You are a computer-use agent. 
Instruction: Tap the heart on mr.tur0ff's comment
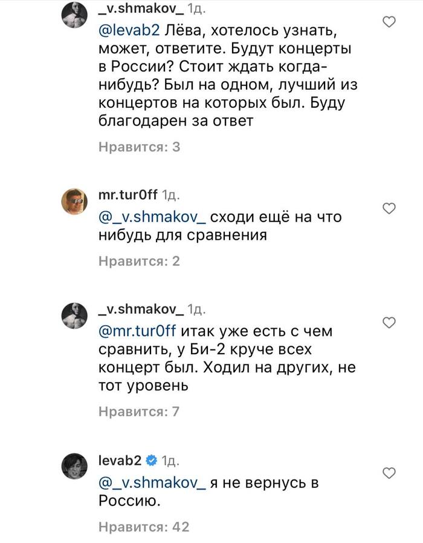click(x=390, y=209)
